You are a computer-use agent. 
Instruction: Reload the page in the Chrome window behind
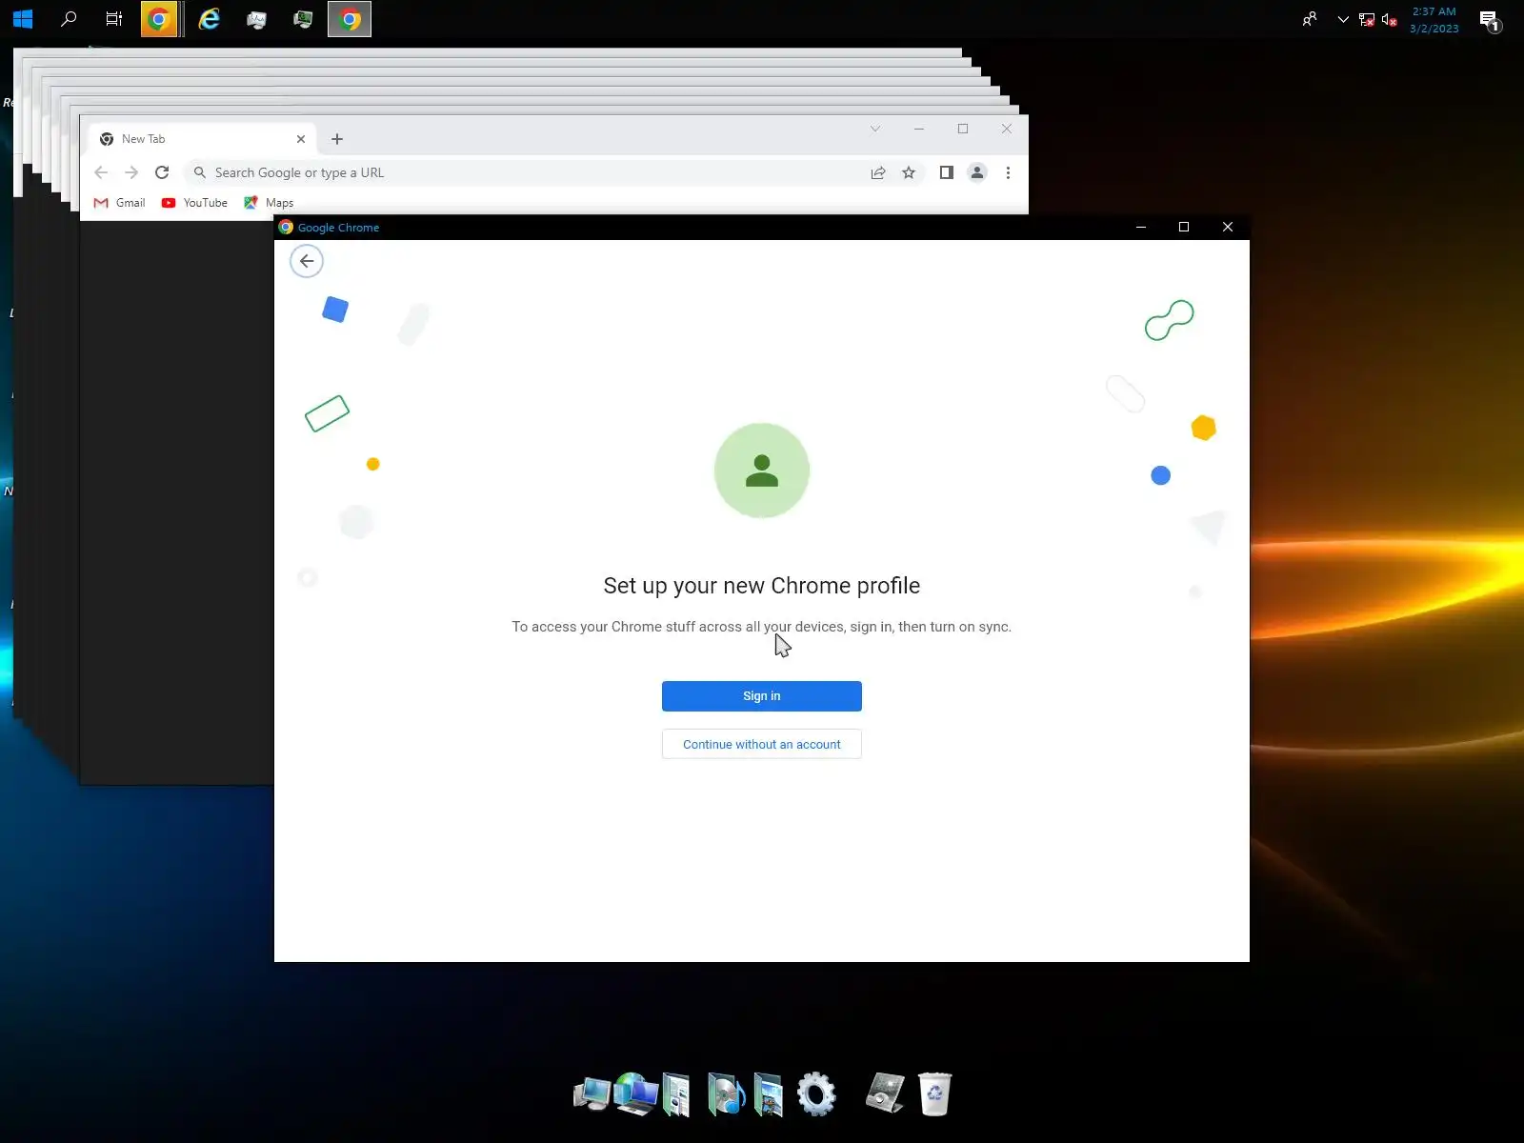click(x=162, y=172)
